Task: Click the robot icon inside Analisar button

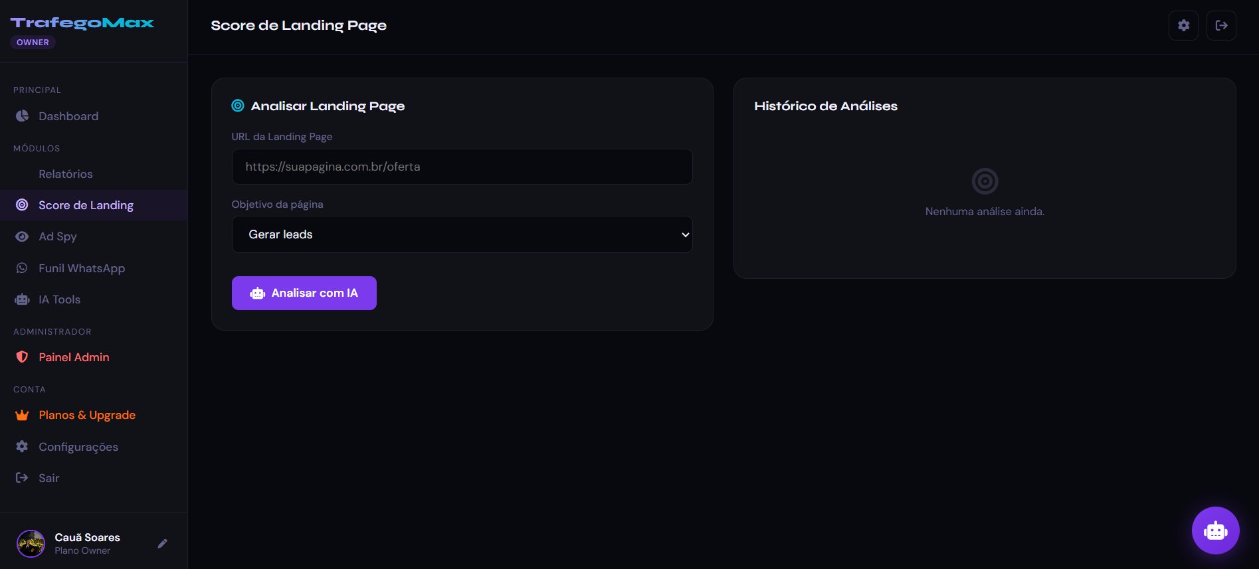Action: tap(258, 293)
